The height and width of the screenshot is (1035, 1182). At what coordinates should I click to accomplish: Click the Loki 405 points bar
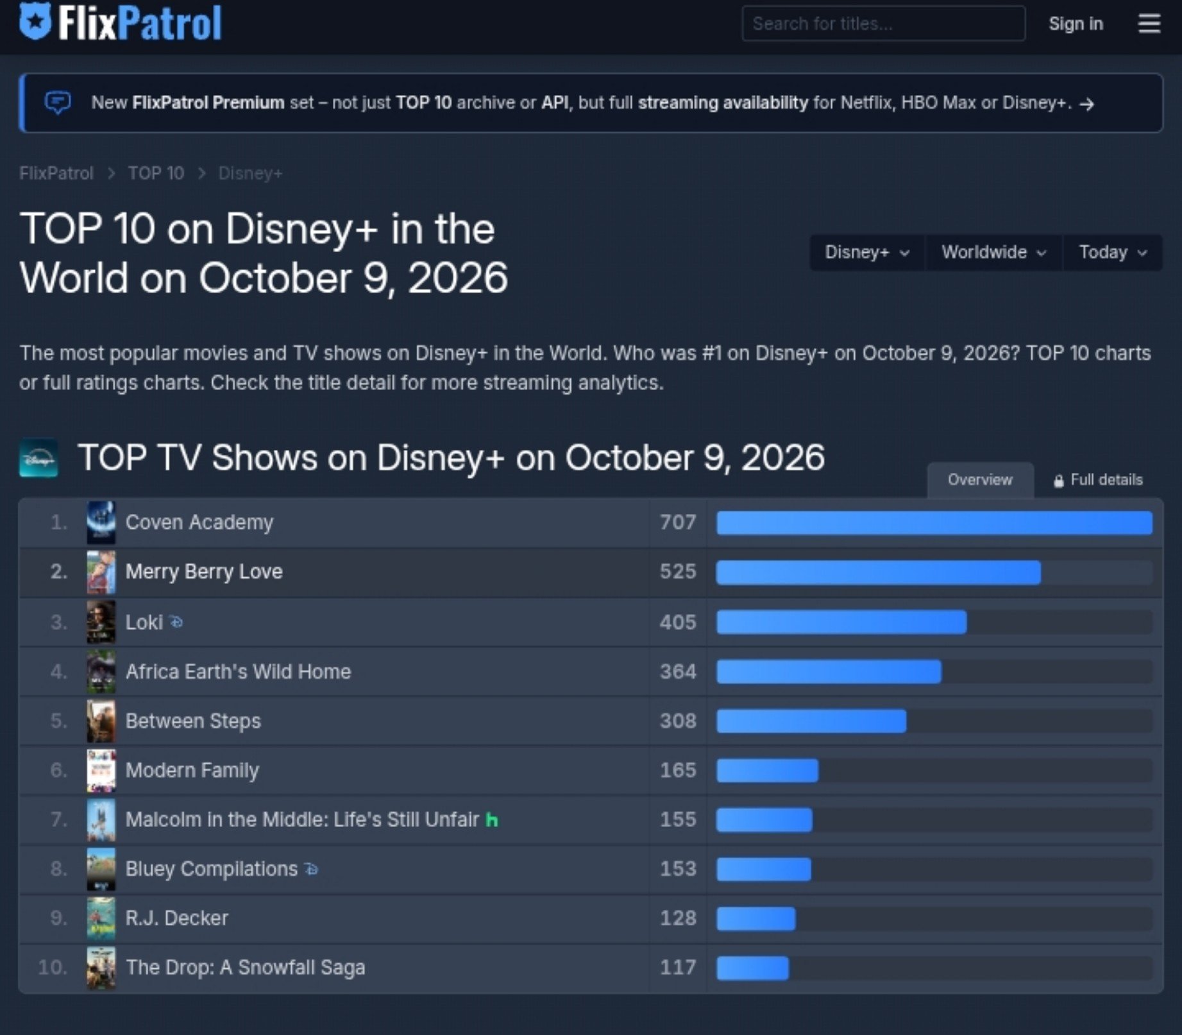pyautogui.click(x=841, y=622)
